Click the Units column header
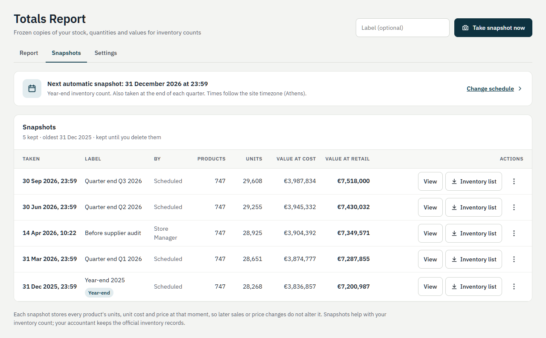Screen dimensions: 546x338 click(x=254, y=159)
